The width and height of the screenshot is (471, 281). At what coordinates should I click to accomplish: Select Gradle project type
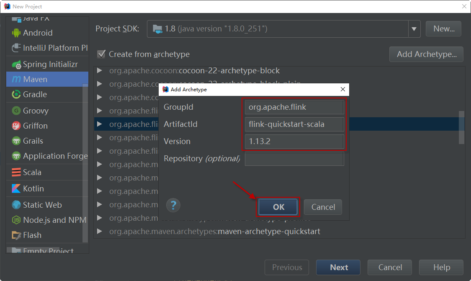point(47,94)
